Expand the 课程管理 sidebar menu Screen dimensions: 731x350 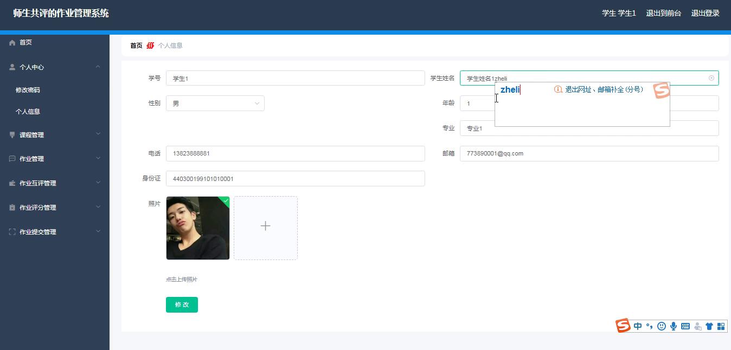(54, 135)
